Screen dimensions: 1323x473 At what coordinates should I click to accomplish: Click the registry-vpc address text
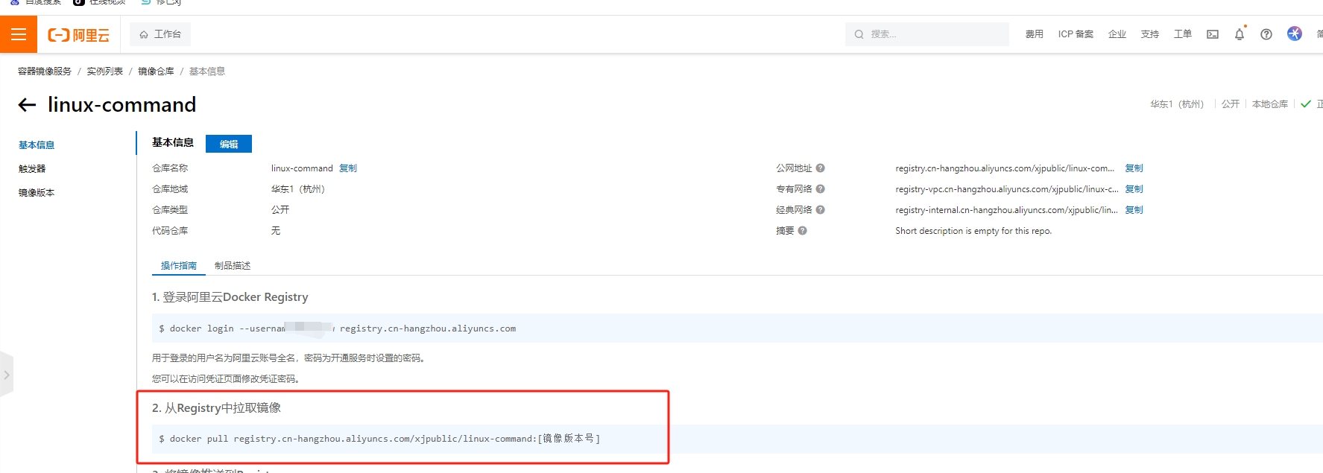[x=1007, y=189]
